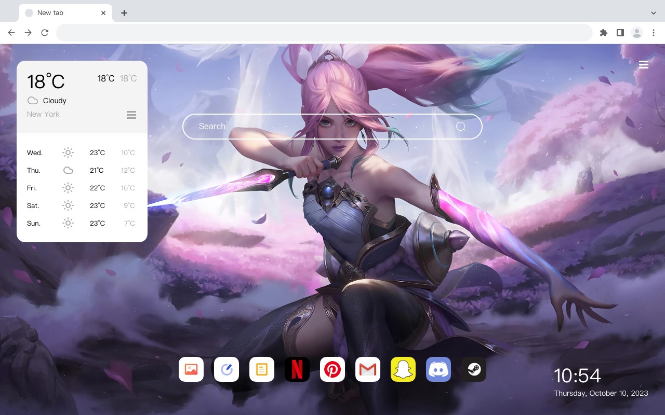Image resolution: width=665 pixels, height=415 pixels.
Task: Open Chrome three-dot menu
Action: click(654, 33)
